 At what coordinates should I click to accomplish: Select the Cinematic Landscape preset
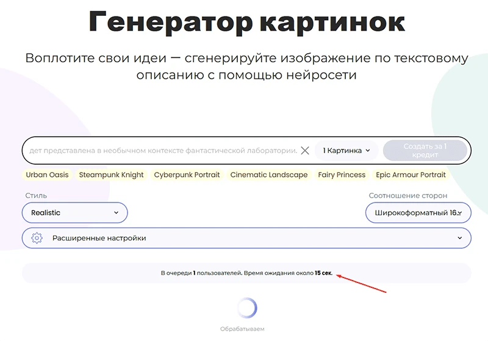(x=269, y=175)
